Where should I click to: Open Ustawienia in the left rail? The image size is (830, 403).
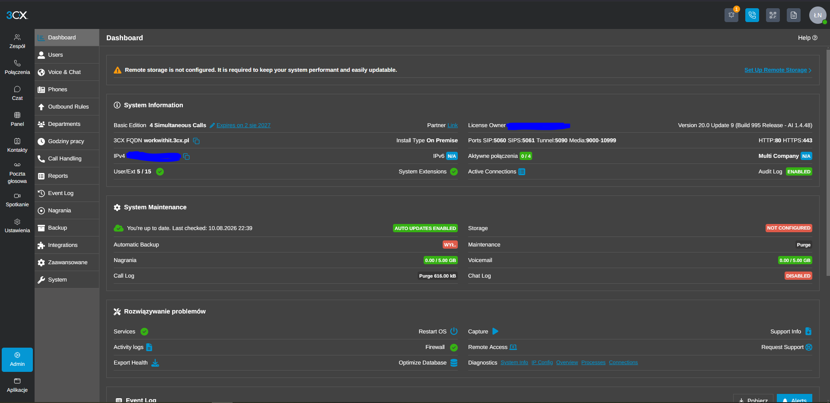[x=17, y=226]
